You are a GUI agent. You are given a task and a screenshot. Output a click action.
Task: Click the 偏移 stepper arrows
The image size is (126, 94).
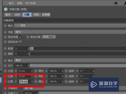click(28, 54)
